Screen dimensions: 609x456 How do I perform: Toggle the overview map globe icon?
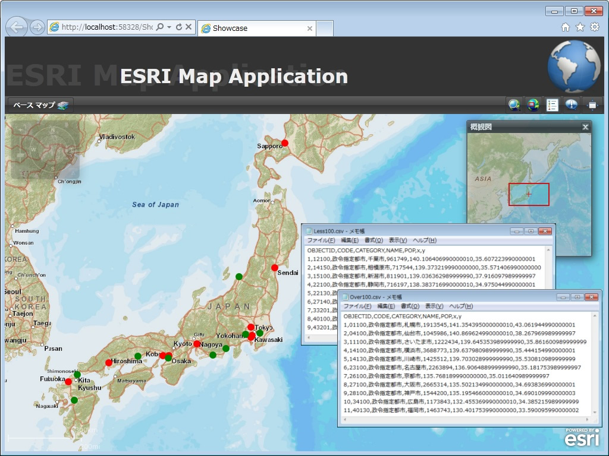click(x=533, y=105)
